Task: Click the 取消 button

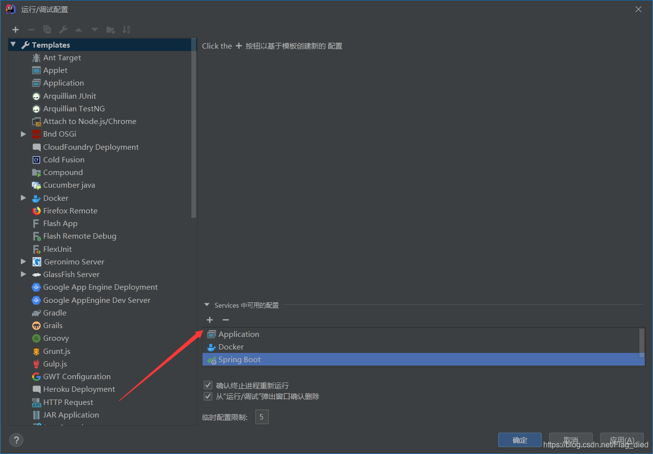Action: 571,440
